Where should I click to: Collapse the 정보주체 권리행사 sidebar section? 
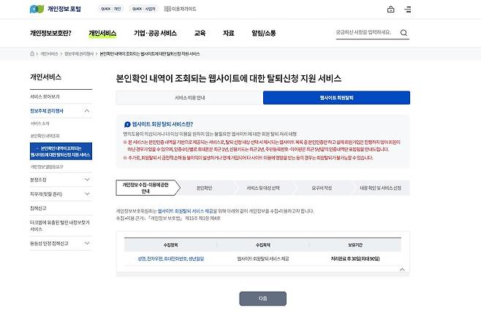coord(87,111)
